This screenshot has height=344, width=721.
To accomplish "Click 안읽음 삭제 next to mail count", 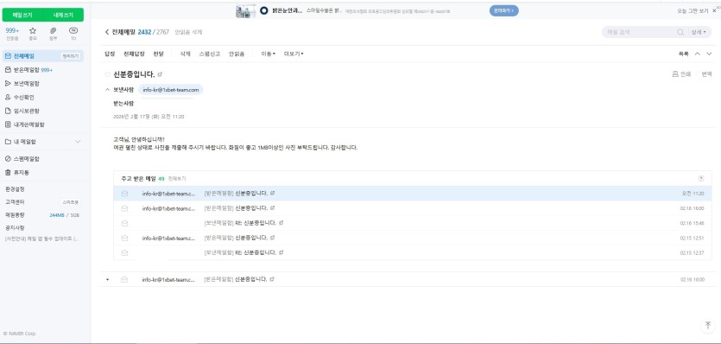I will coord(188,32).
